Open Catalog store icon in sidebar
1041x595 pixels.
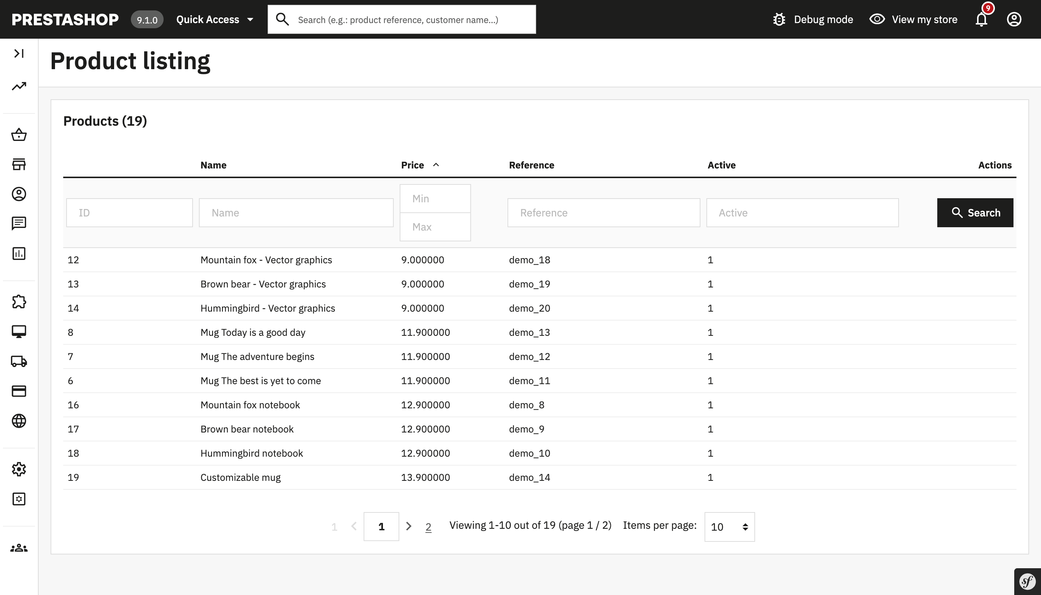click(19, 164)
